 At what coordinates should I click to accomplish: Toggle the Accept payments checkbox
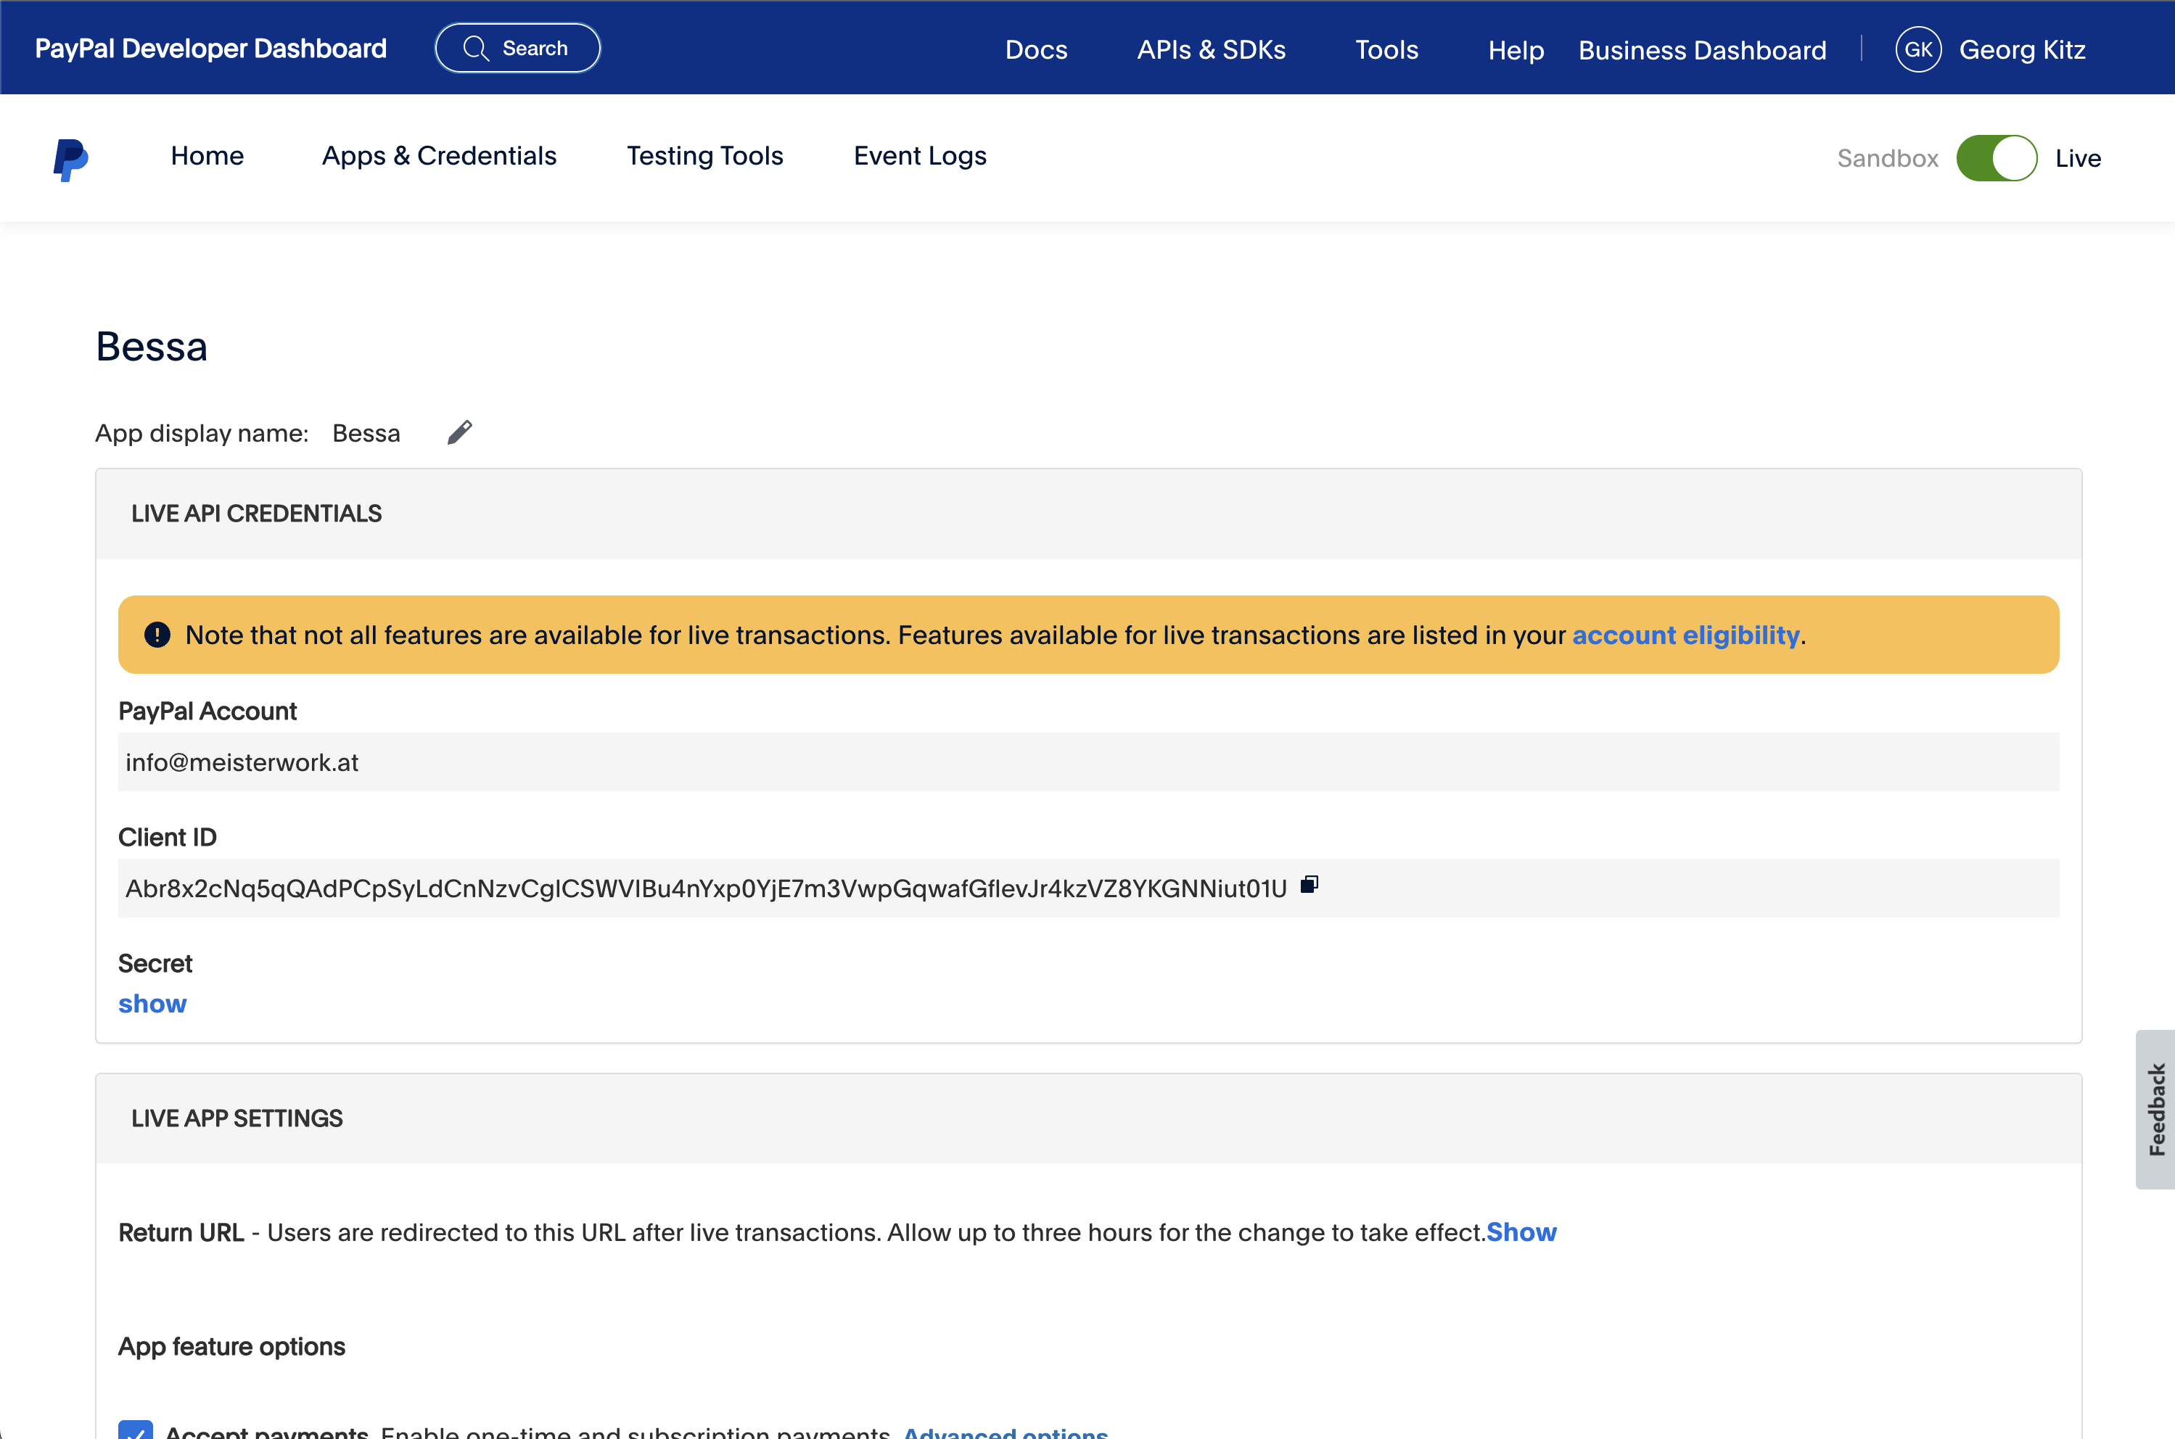coord(136,1430)
